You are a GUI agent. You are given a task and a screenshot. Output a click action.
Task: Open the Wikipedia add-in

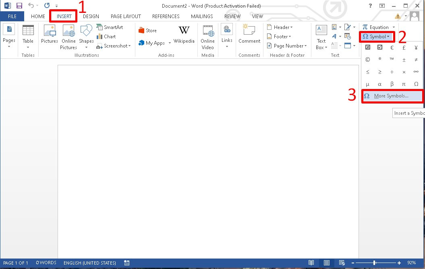coord(184,35)
